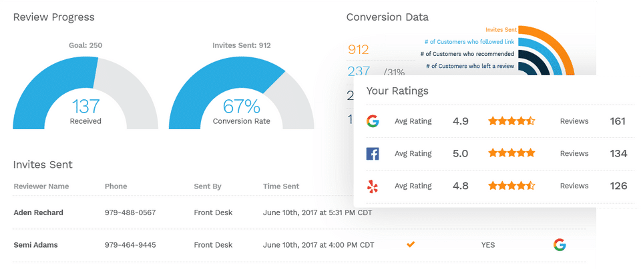
Task: Click the Google logo in Your Ratings
Action: 373,121
